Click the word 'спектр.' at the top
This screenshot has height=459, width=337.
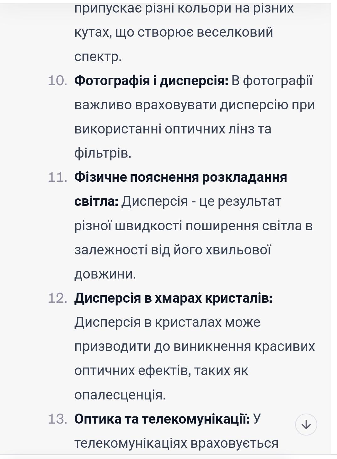[x=98, y=57]
